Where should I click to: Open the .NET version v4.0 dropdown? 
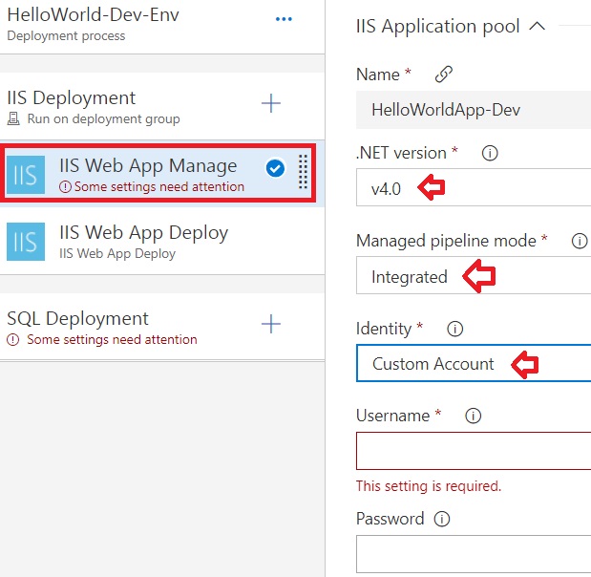point(474,187)
